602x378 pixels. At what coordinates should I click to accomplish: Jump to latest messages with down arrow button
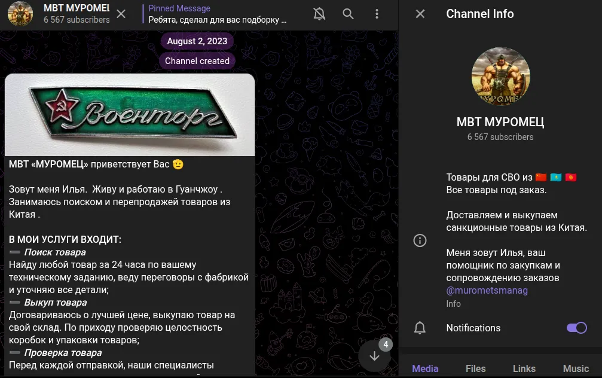374,356
